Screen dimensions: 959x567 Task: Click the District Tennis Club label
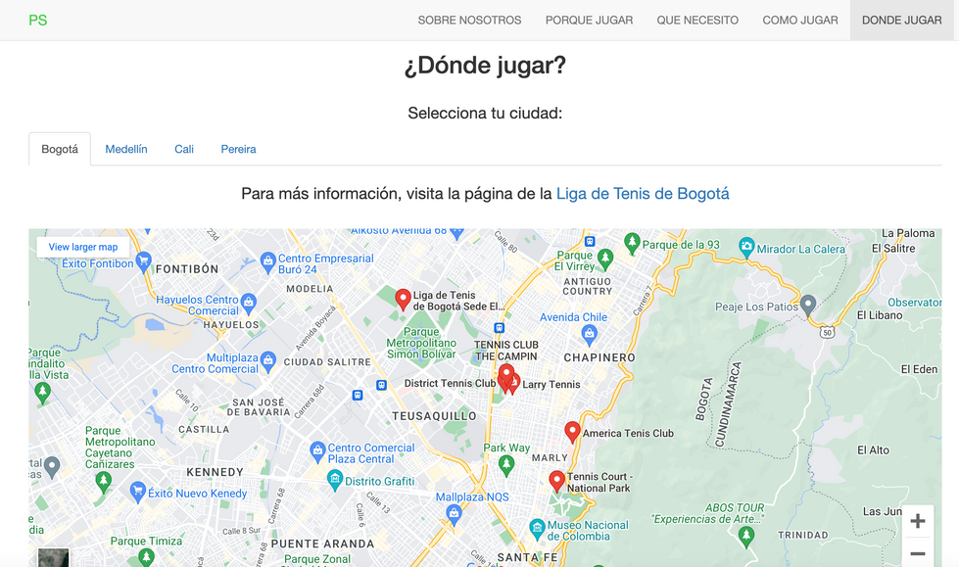(x=450, y=384)
